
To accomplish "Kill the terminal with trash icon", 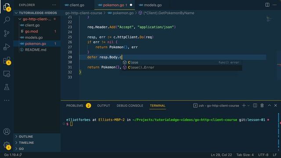I will click(262, 105).
